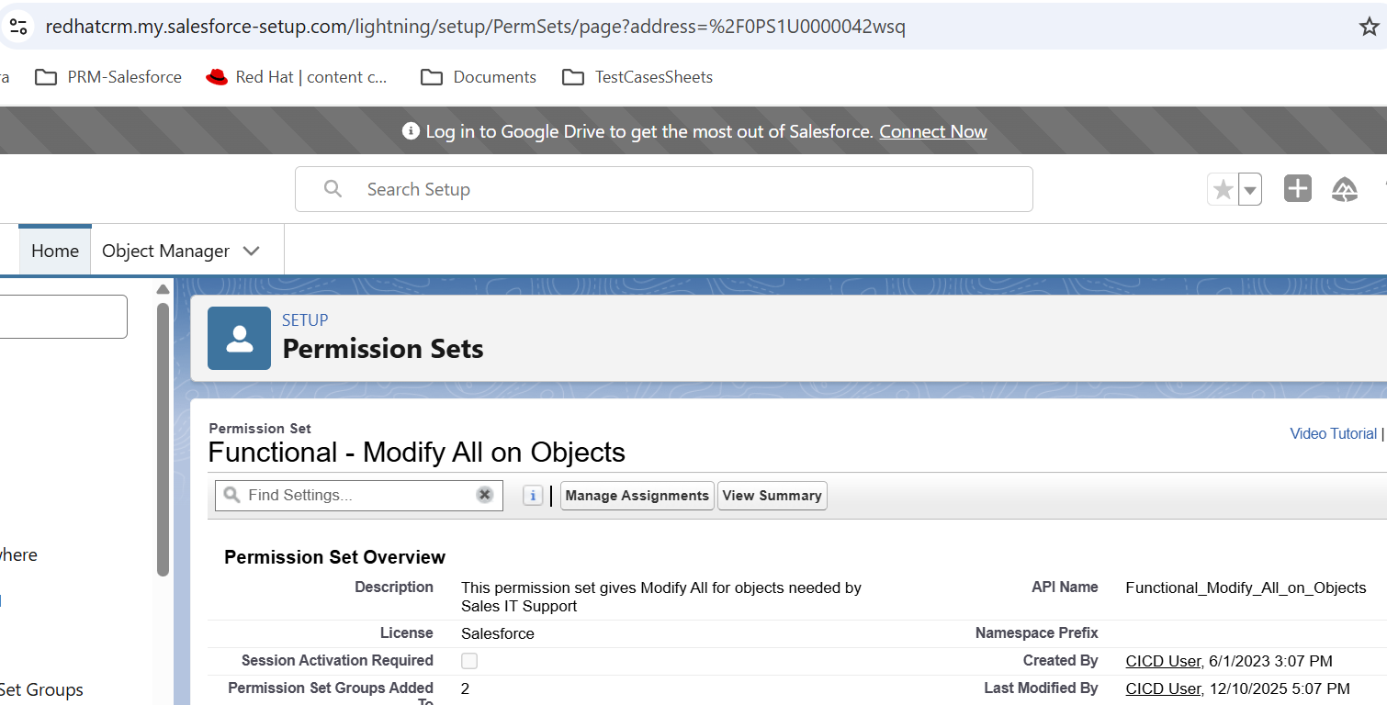The width and height of the screenshot is (1387, 705).
Task: Open the Video Tutorial link
Action: (1333, 433)
